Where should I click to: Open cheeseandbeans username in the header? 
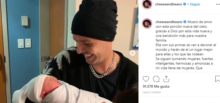pyautogui.click(x=169, y=4)
